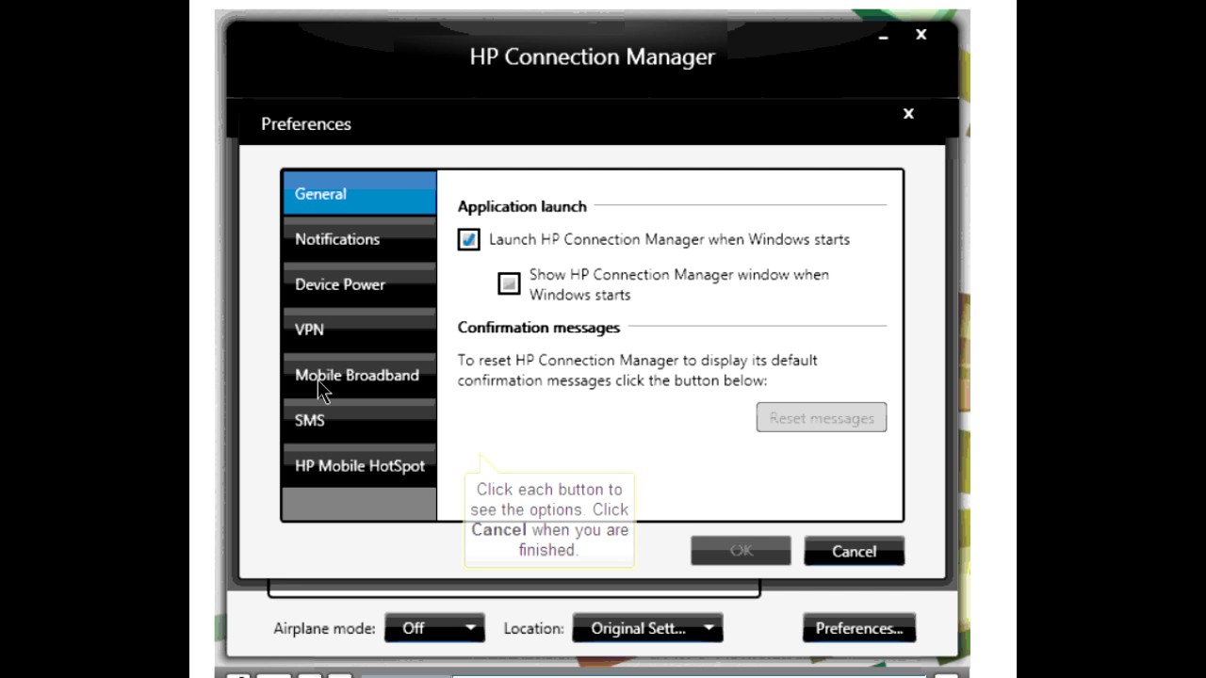The height and width of the screenshot is (678, 1206).
Task: Close the HP Connection Manager window
Action: (921, 35)
